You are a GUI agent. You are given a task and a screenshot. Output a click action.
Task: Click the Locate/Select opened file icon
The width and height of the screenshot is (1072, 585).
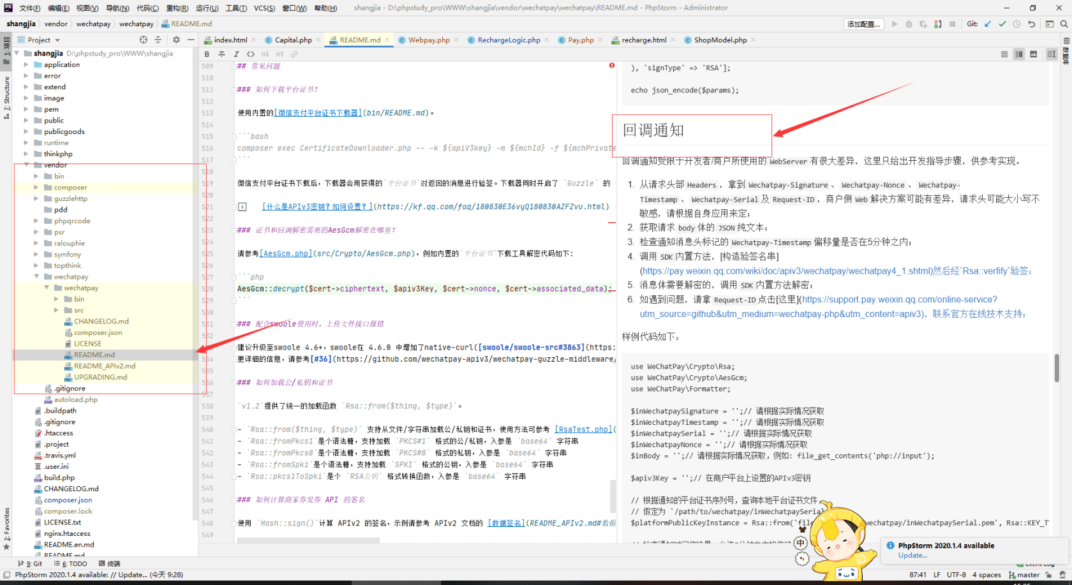click(144, 40)
